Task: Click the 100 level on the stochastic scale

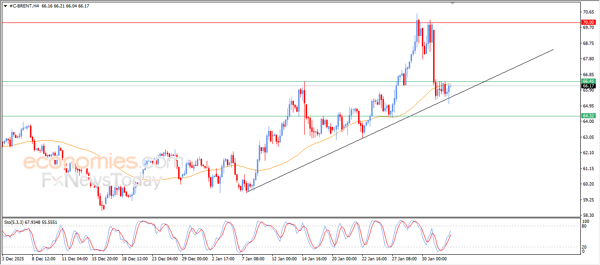Action: click(586, 221)
